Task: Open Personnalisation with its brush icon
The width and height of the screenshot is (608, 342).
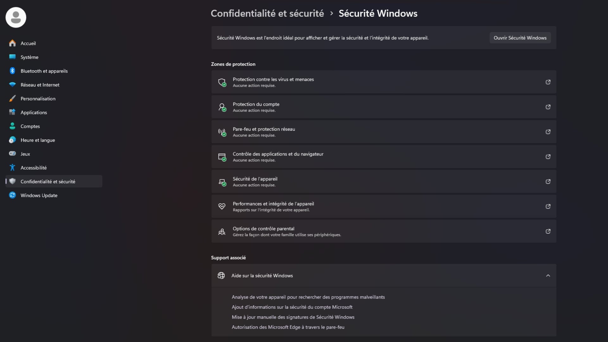Action: pos(12,98)
